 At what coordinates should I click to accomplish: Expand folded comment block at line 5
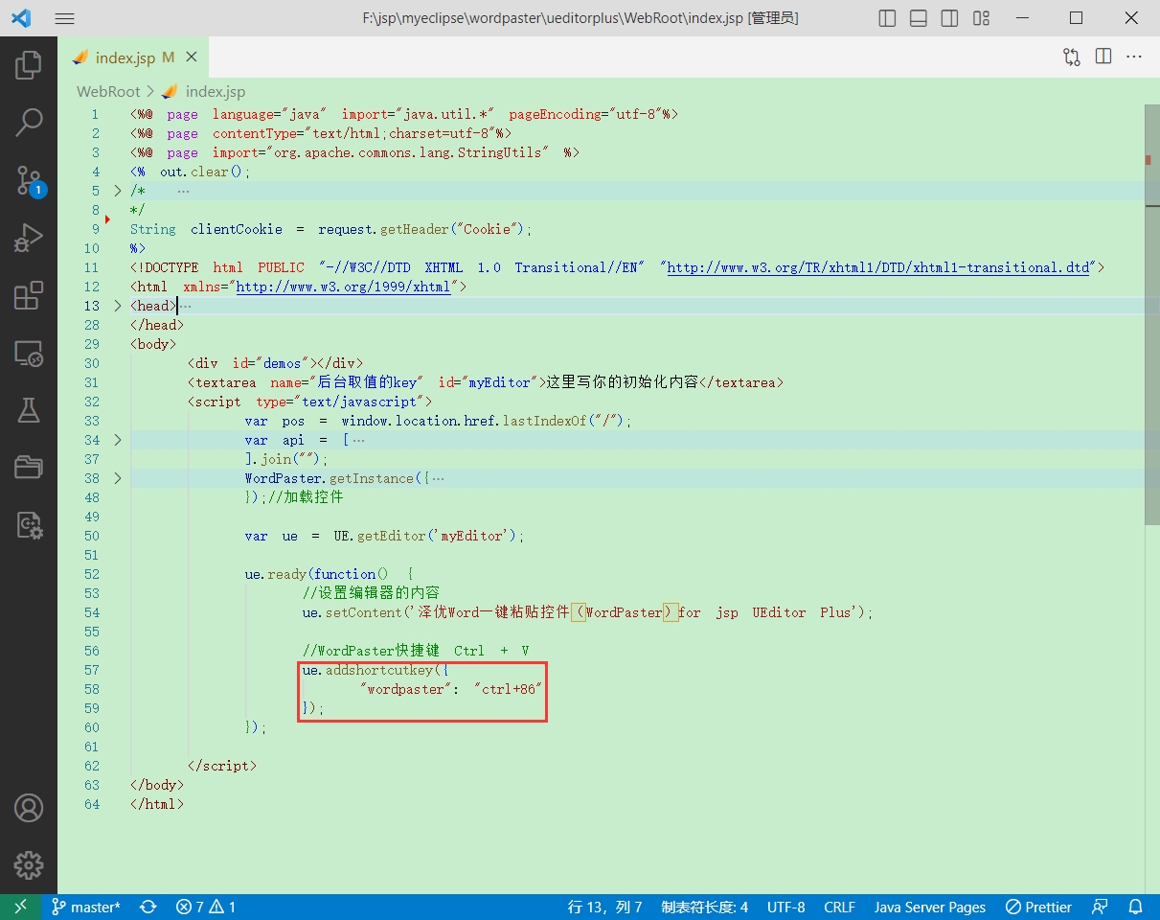(118, 191)
